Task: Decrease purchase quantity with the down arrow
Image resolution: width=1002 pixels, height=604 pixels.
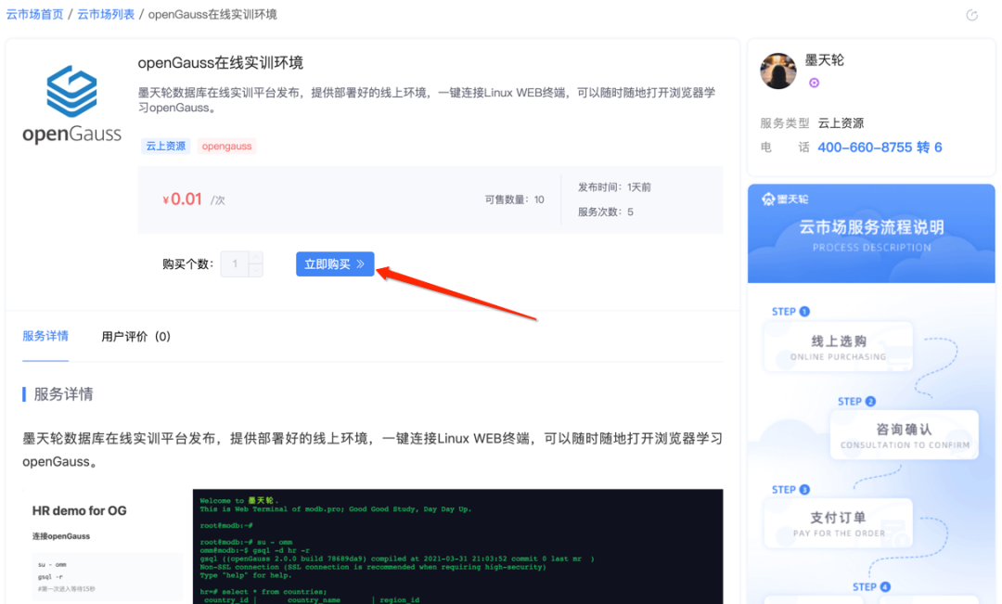Action: [x=256, y=270]
